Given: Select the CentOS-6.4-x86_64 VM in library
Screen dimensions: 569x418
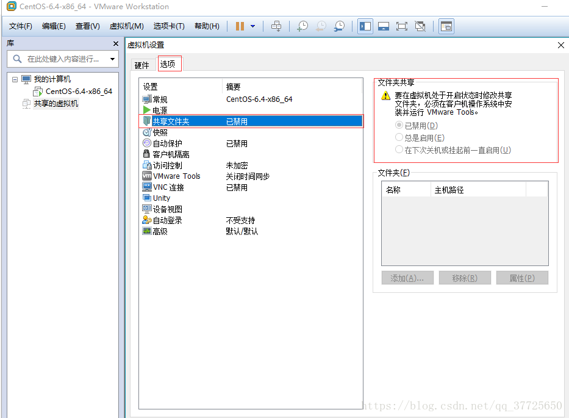Looking at the screenshot, I should coord(79,91).
